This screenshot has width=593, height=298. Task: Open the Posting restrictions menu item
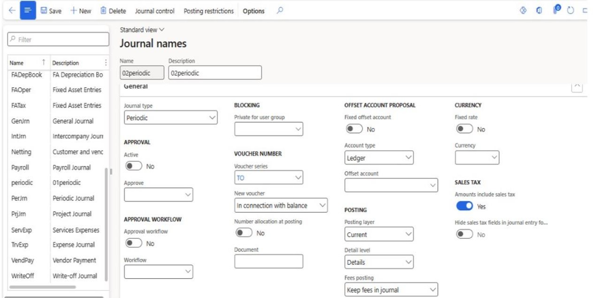[x=208, y=11]
